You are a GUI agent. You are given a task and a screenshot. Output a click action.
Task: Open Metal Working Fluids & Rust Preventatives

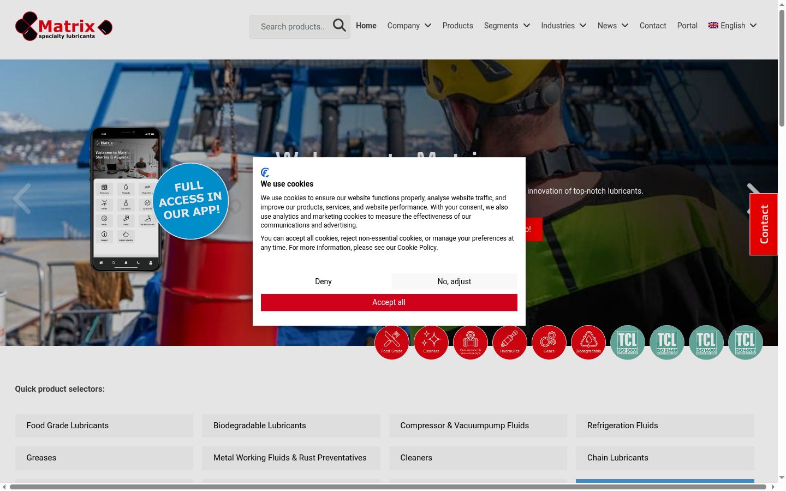pos(291,458)
